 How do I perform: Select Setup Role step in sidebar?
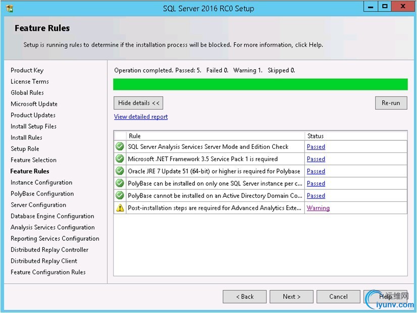click(25, 148)
